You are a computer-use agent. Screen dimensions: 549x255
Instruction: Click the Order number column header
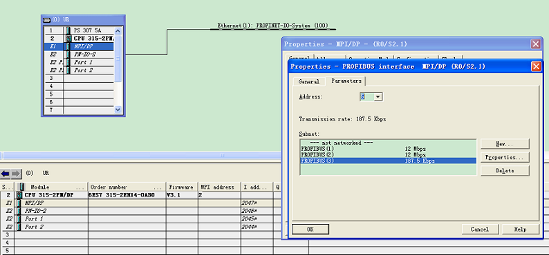click(127, 187)
